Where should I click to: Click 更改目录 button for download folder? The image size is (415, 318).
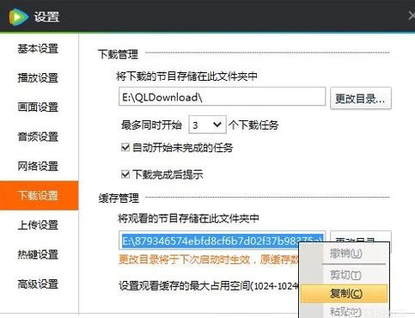click(x=361, y=98)
